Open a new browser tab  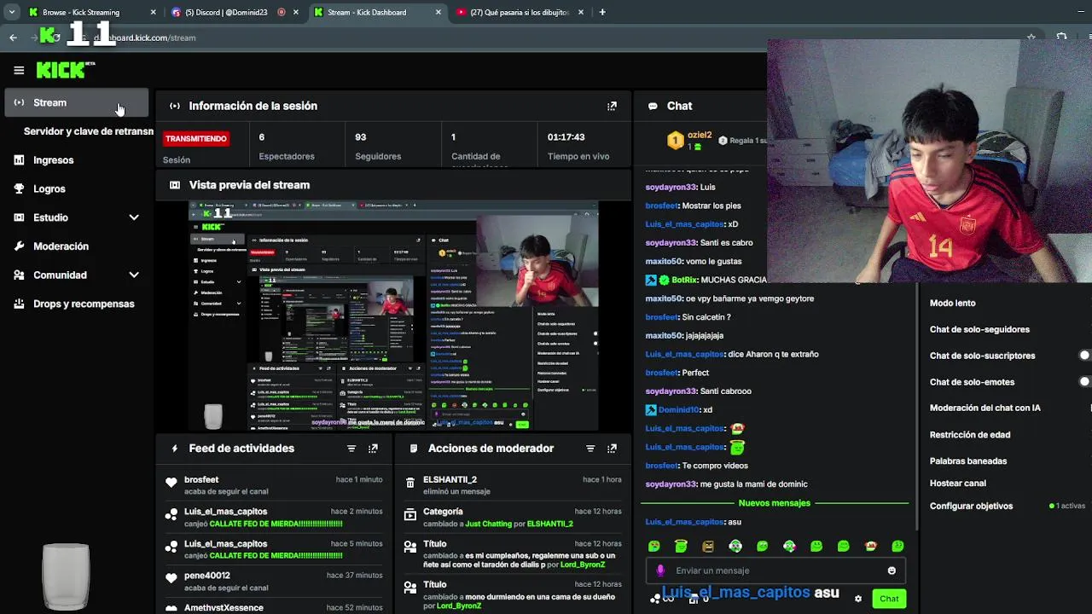602,12
